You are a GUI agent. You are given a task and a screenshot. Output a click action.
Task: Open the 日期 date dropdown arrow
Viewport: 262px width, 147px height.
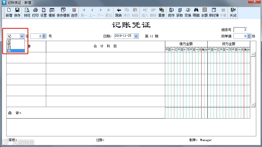(136, 36)
